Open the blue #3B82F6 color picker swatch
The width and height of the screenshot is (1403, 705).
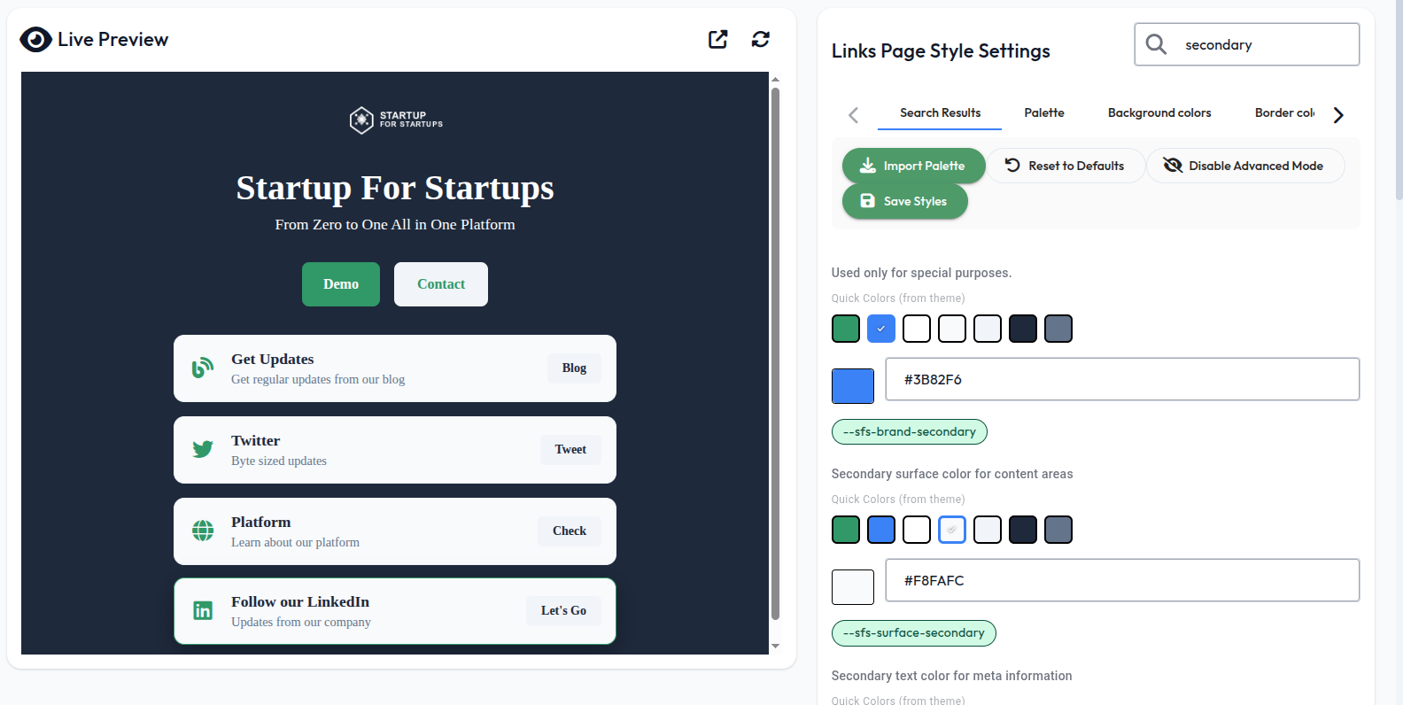coord(853,386)
